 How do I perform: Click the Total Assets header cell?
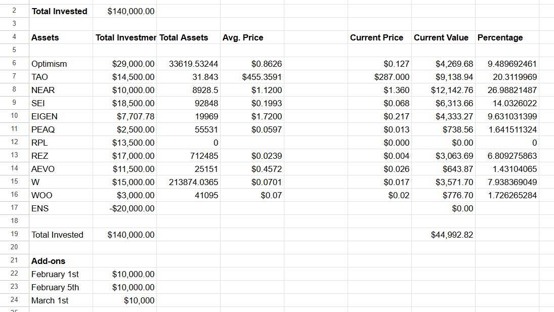click(x=188, y=37)
